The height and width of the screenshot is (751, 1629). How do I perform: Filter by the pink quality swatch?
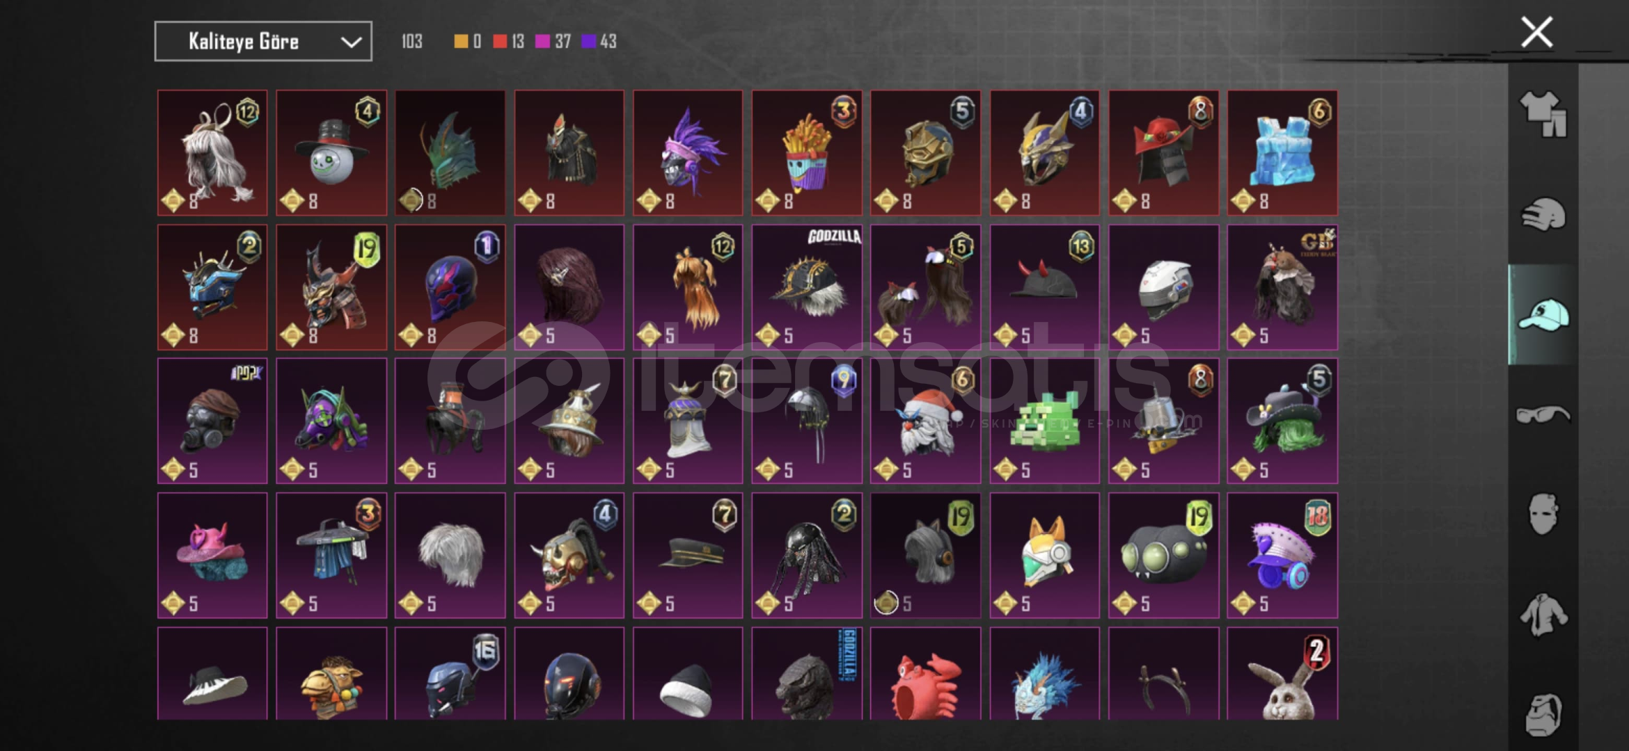pos(542,42)
